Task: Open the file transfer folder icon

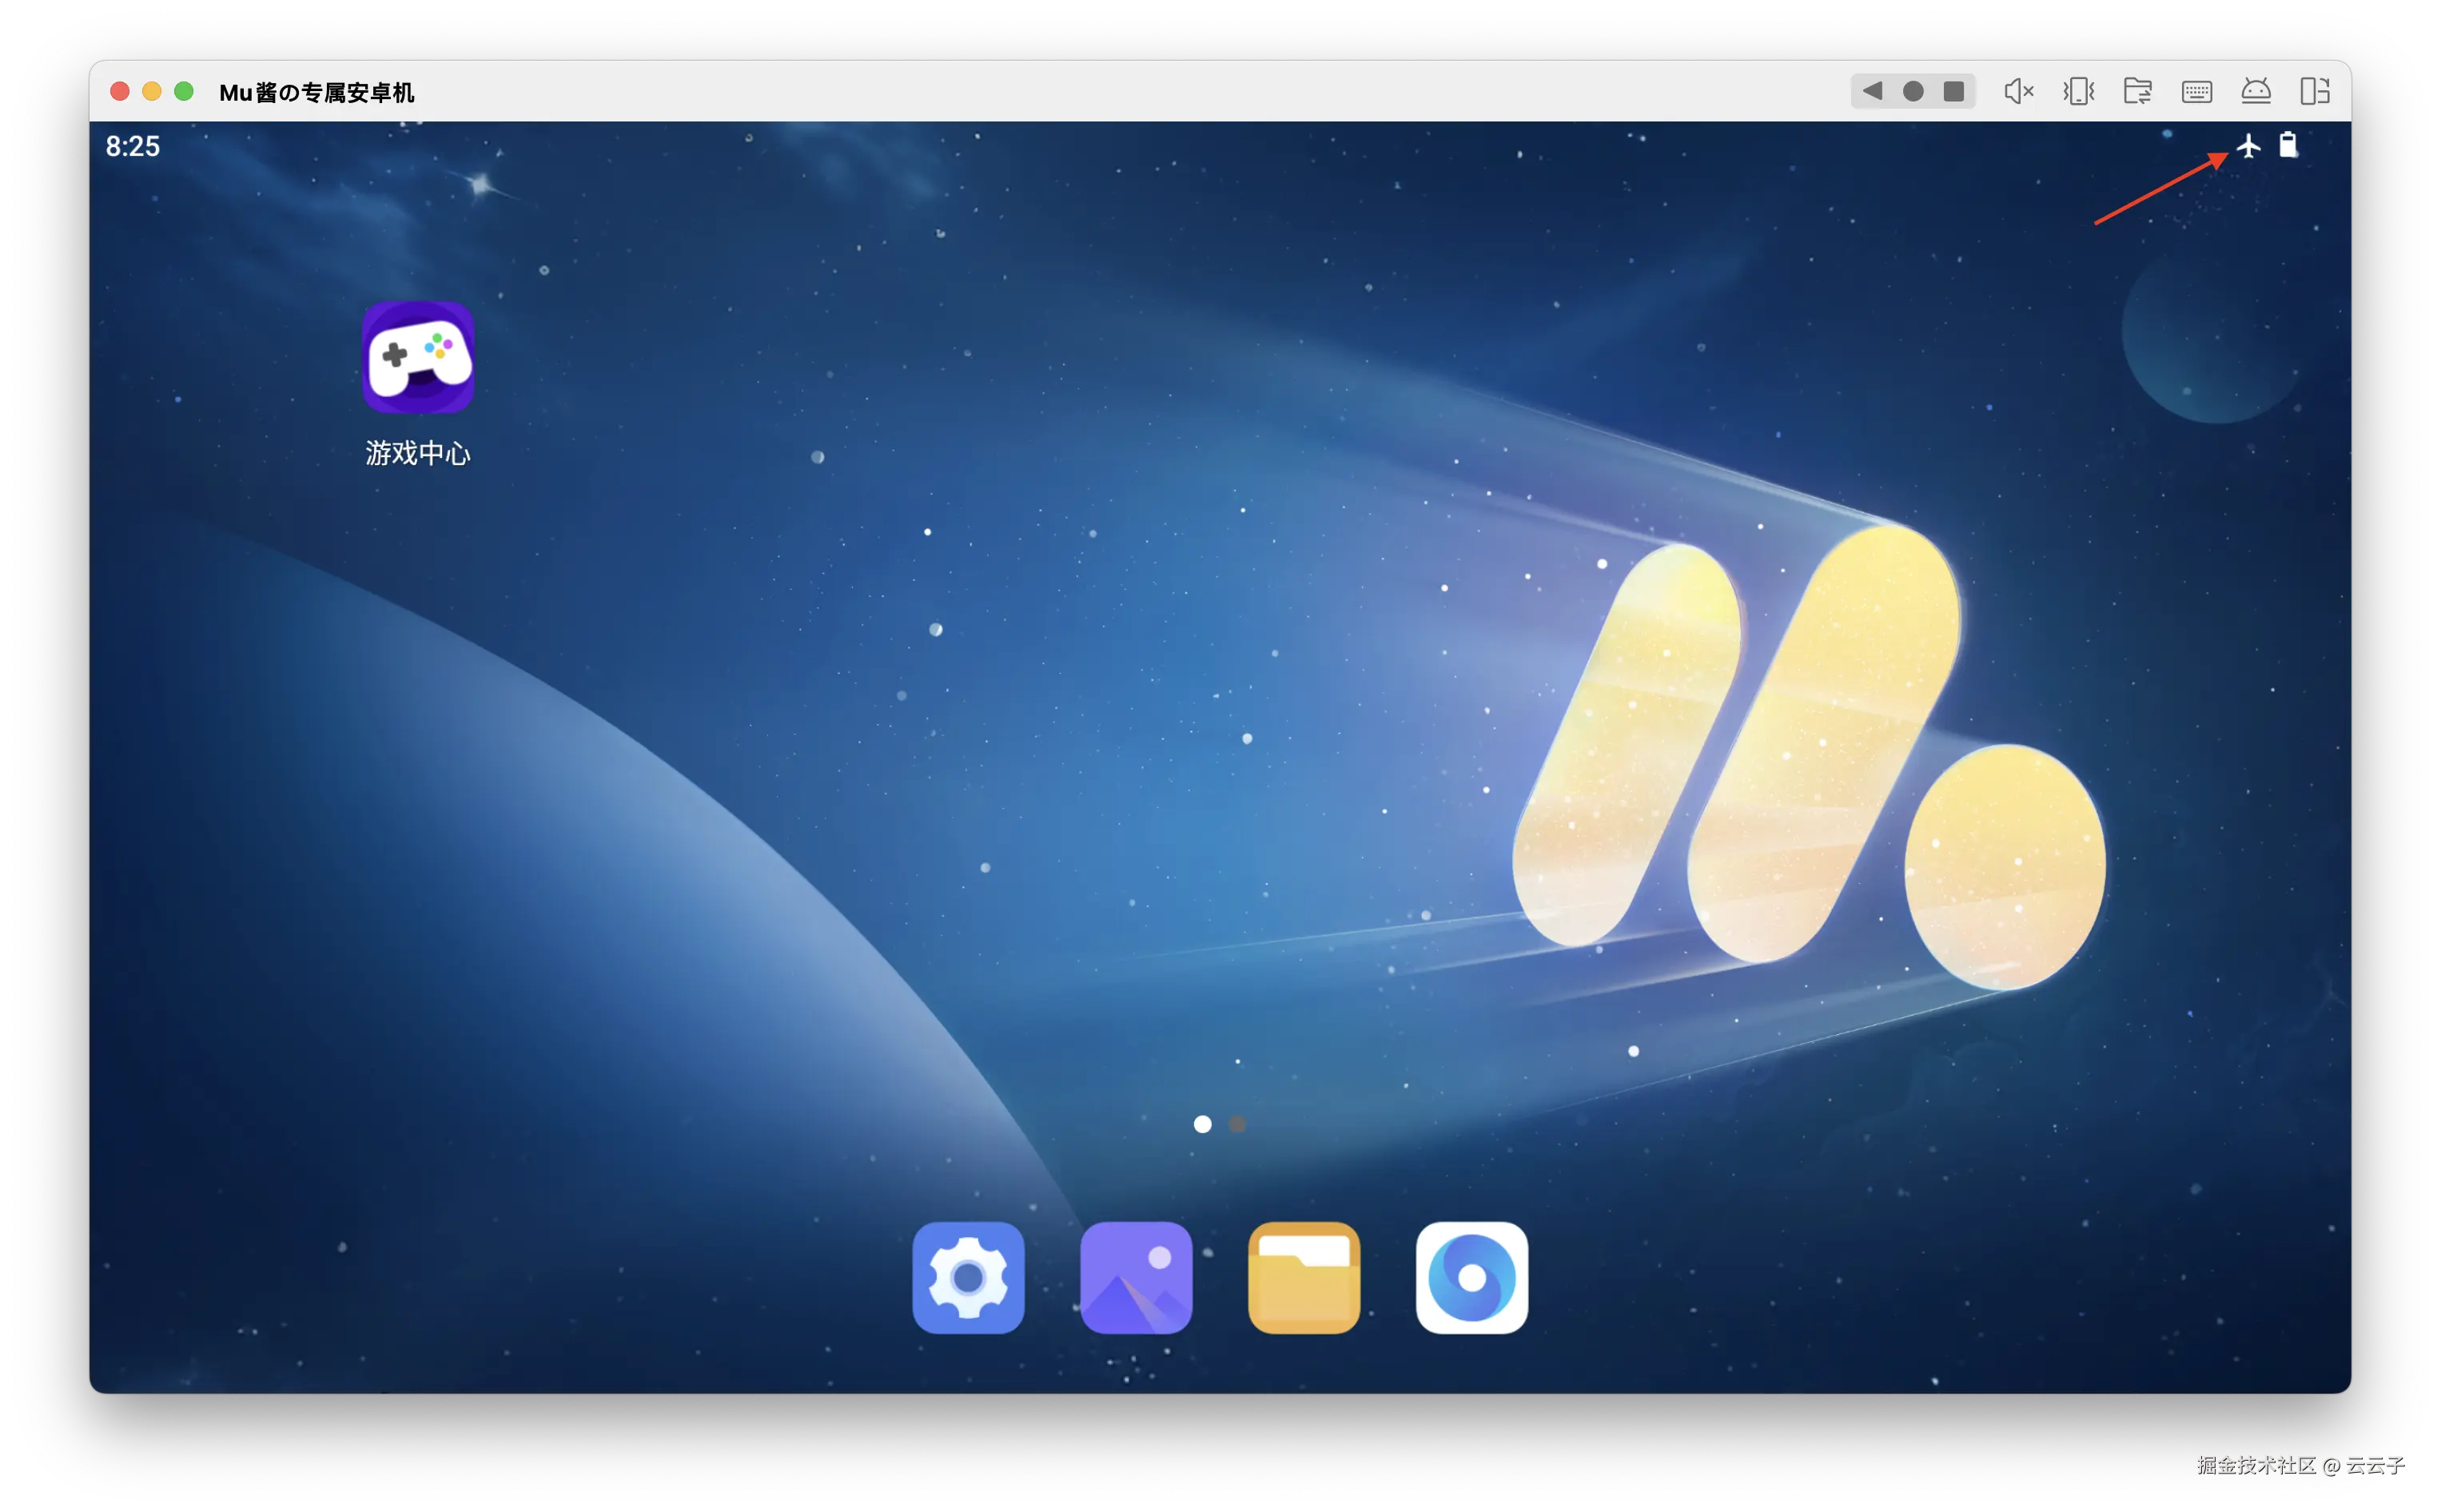Action: [x=2137, y=91]
